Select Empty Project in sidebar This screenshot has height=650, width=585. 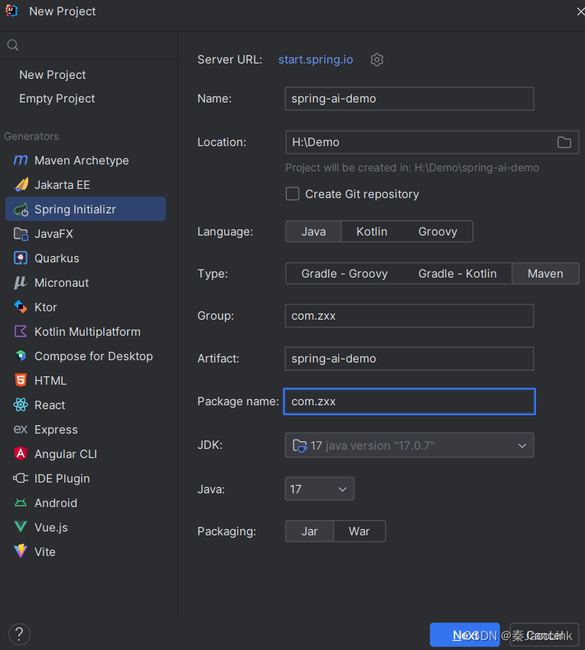57,98
